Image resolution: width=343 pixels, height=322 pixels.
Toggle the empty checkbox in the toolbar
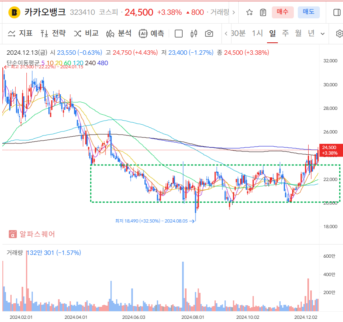pos(178,34)
